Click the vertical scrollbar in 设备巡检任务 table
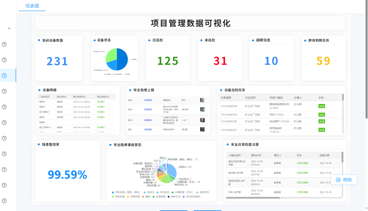368x211 pixels. [343, 97]
